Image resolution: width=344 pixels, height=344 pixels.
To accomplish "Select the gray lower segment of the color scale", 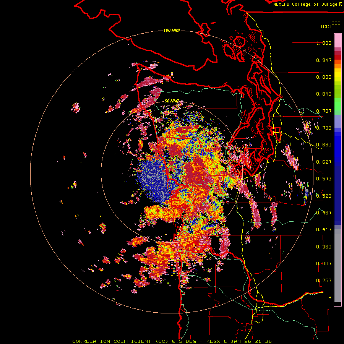I will pyautogui.click(x=338, y=266).
